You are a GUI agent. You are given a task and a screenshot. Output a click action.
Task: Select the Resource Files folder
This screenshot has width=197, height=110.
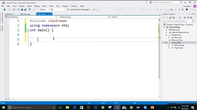click(x=177, y=40)
